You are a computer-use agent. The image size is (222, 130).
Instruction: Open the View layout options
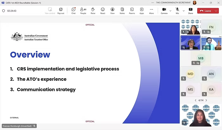click(112, 11)
